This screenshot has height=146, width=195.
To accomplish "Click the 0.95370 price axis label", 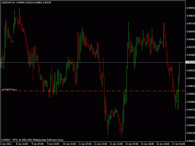I will [x=191, y=47].
